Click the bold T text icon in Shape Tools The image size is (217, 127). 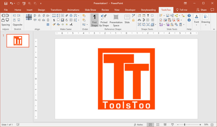pyautogui.click(x=148, y=16)
